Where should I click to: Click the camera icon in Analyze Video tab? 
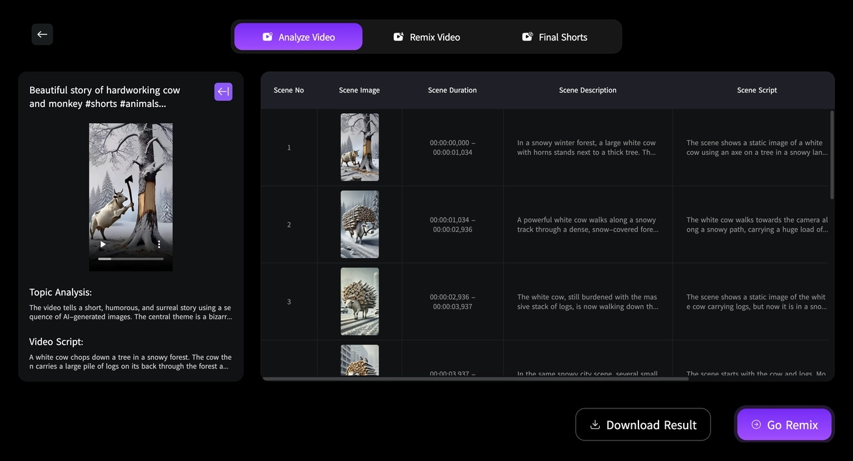(x=267, y=37)
